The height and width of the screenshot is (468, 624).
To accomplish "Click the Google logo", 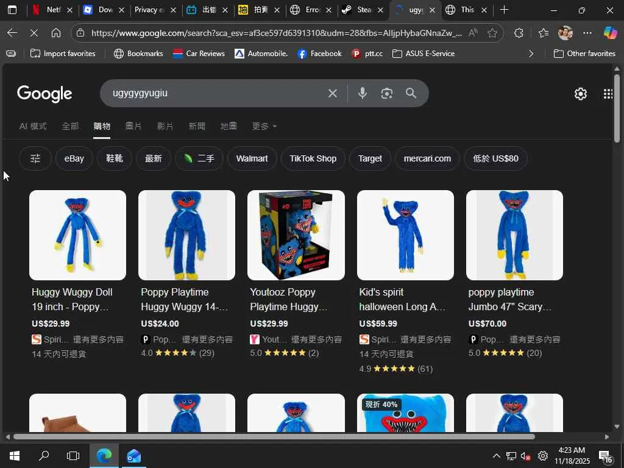I will (44, 93).
